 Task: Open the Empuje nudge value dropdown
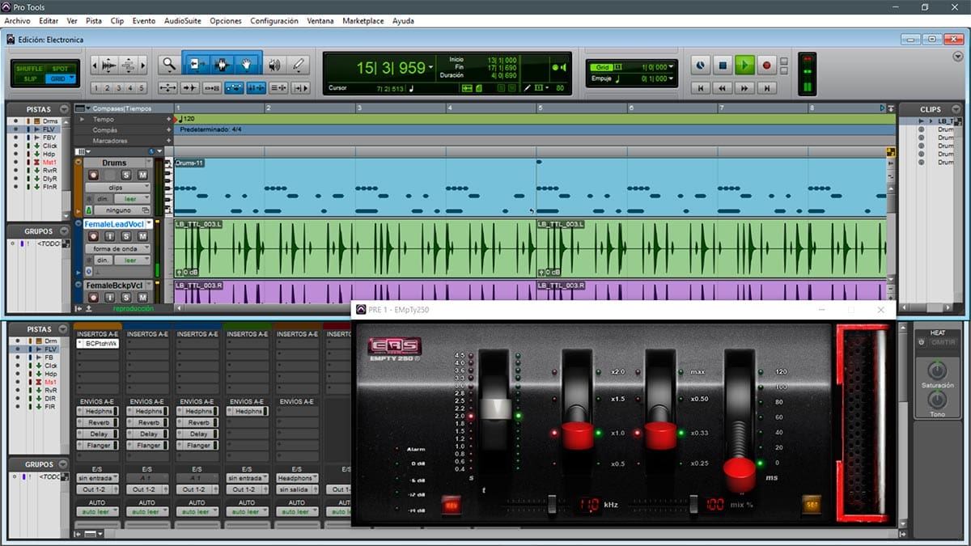(x=671, y=78)
